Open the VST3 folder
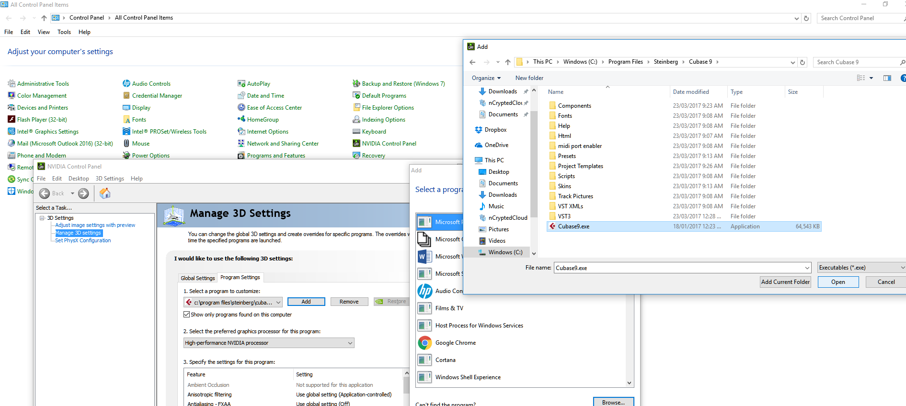 [564, 216]
